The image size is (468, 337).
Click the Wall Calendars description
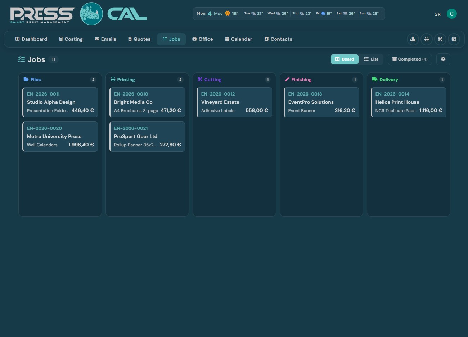point(42,145)
